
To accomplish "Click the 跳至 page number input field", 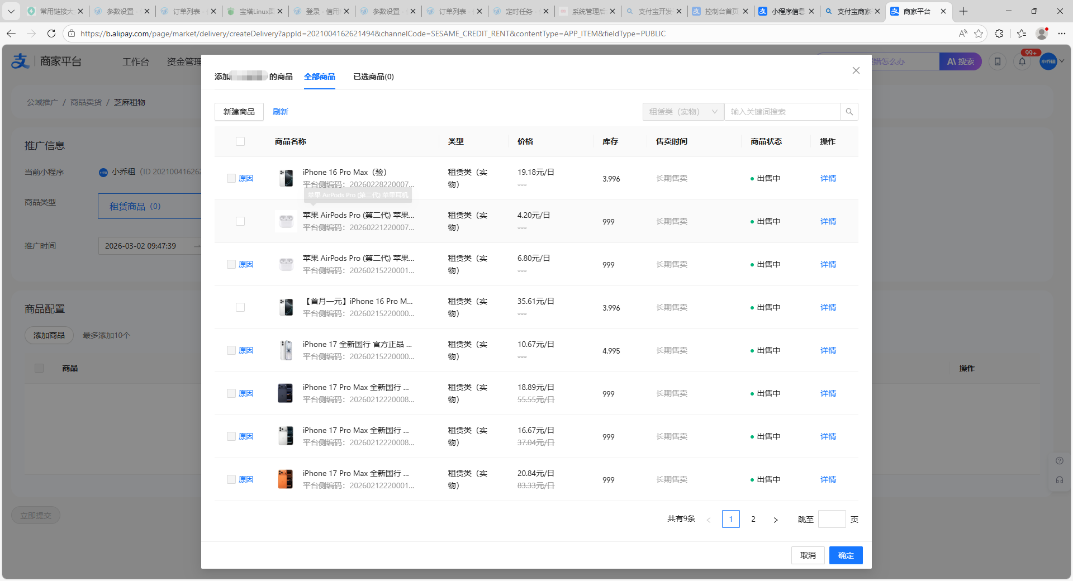I will click(x=831, y=520).
